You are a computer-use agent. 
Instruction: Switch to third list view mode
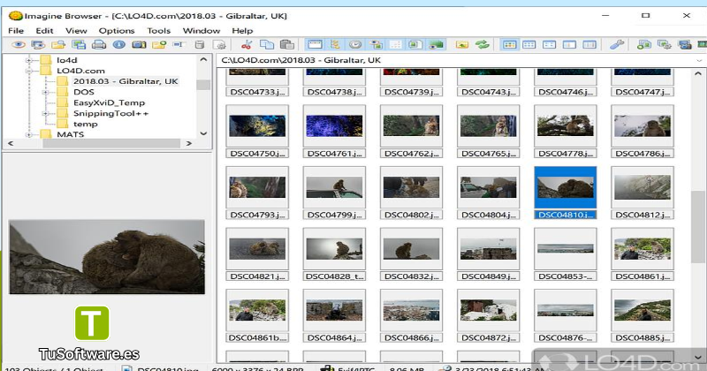[549, 45]
